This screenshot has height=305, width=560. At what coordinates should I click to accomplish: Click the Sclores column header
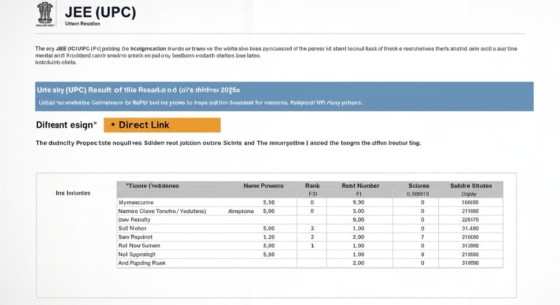pos(418,186)
